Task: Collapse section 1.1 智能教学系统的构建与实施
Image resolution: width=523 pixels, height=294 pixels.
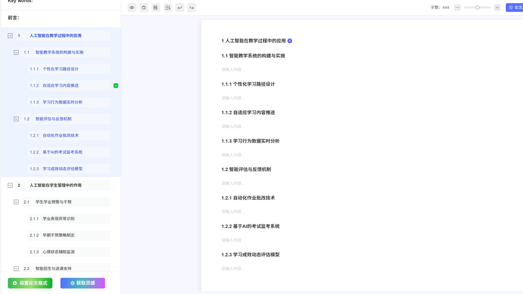Action: [16, 52]
